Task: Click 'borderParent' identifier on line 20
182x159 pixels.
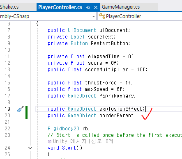Action: pyautogui.click(x=117, y=116)
